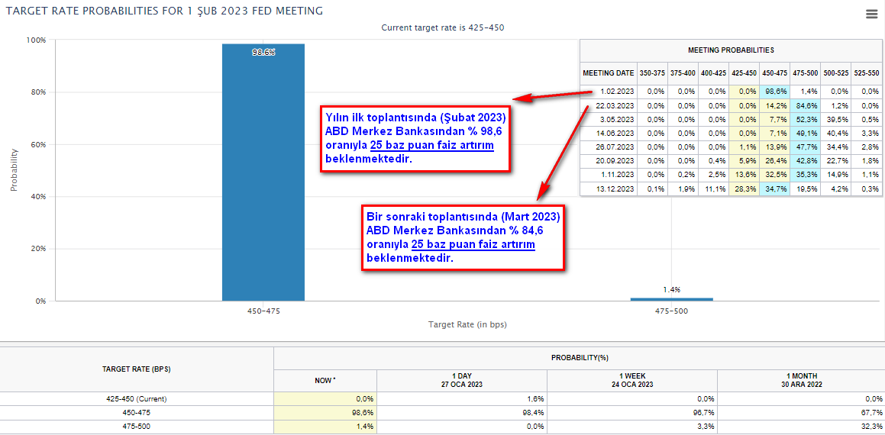
Task: Click the 52,3% cell in the 3.05.2023 row
Action: coord(805,120)
